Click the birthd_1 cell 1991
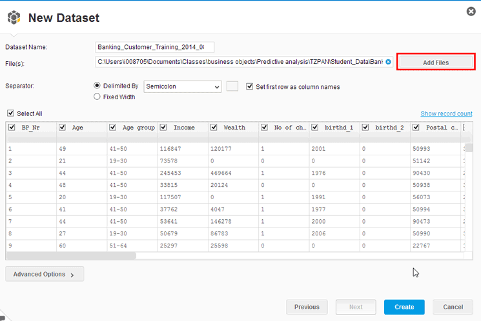Image resolution: width=481 pixels, height=321 pixels. (318, 197)
